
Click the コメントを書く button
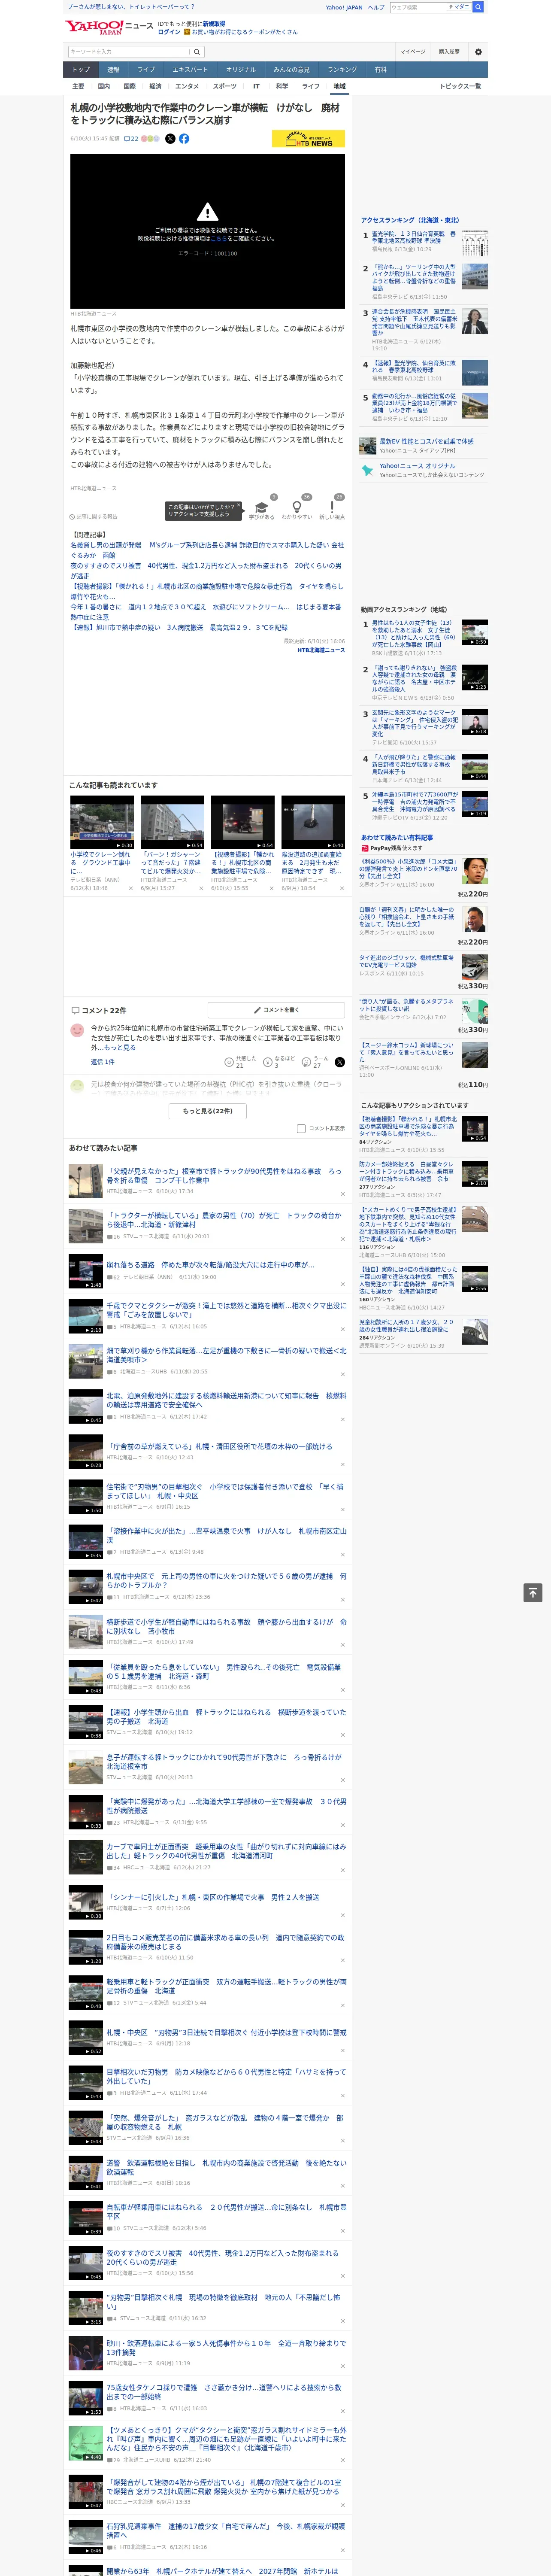[276, 1010]
